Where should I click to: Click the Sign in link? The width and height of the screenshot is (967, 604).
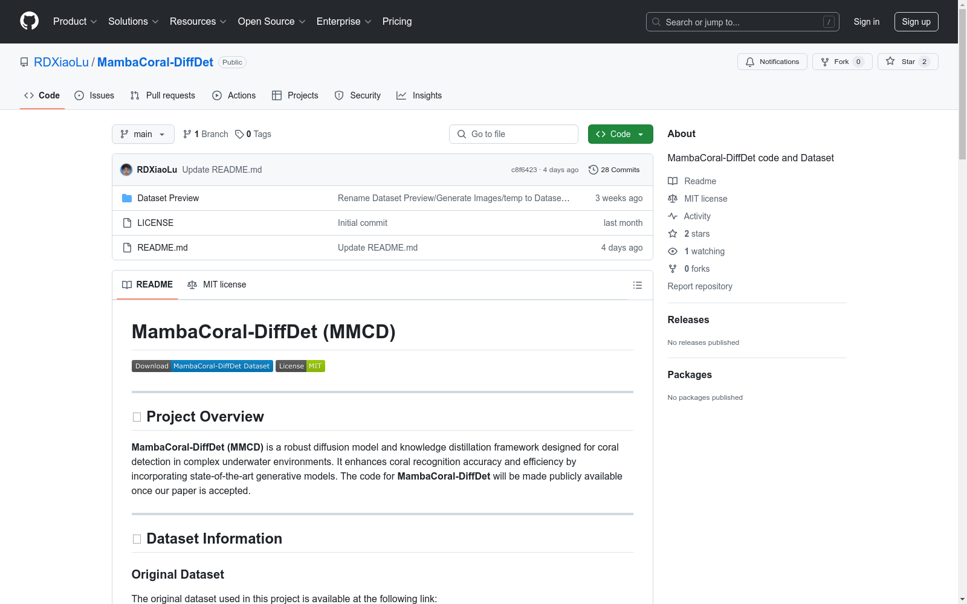click(866, 22)
